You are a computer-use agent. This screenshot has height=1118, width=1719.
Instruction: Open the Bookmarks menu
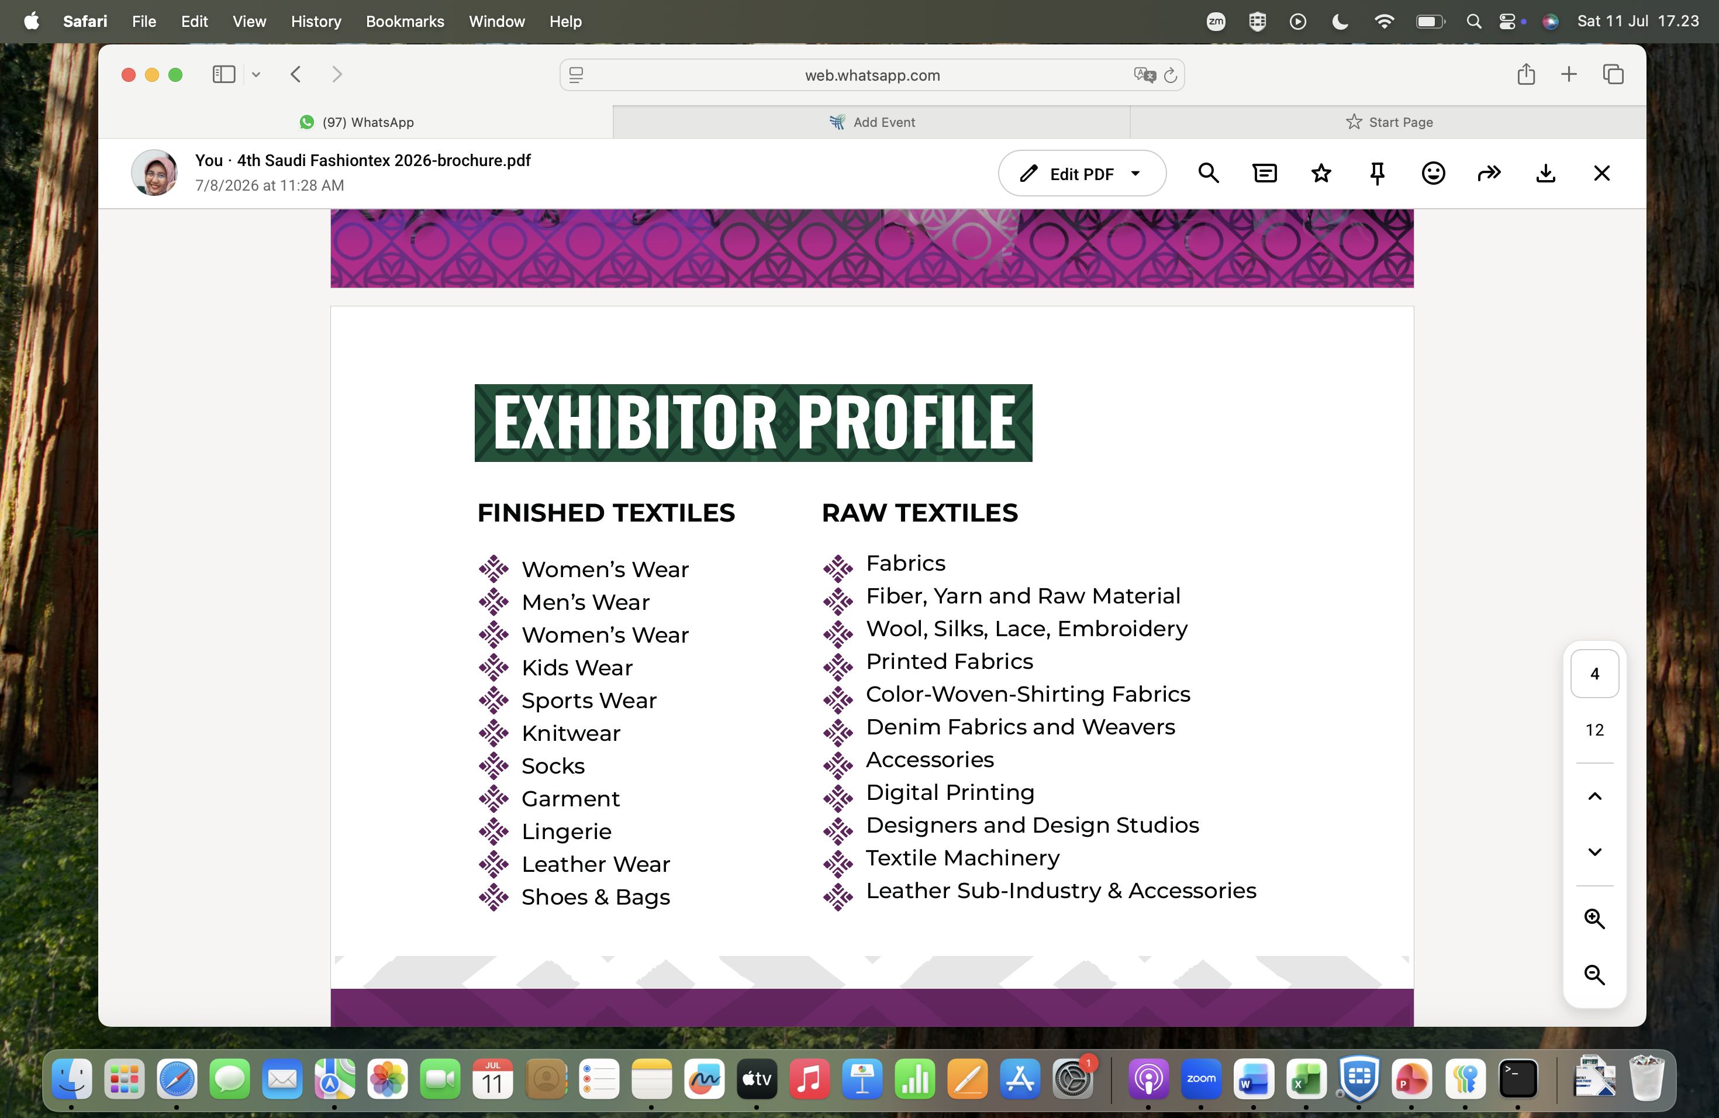[405, 22]
